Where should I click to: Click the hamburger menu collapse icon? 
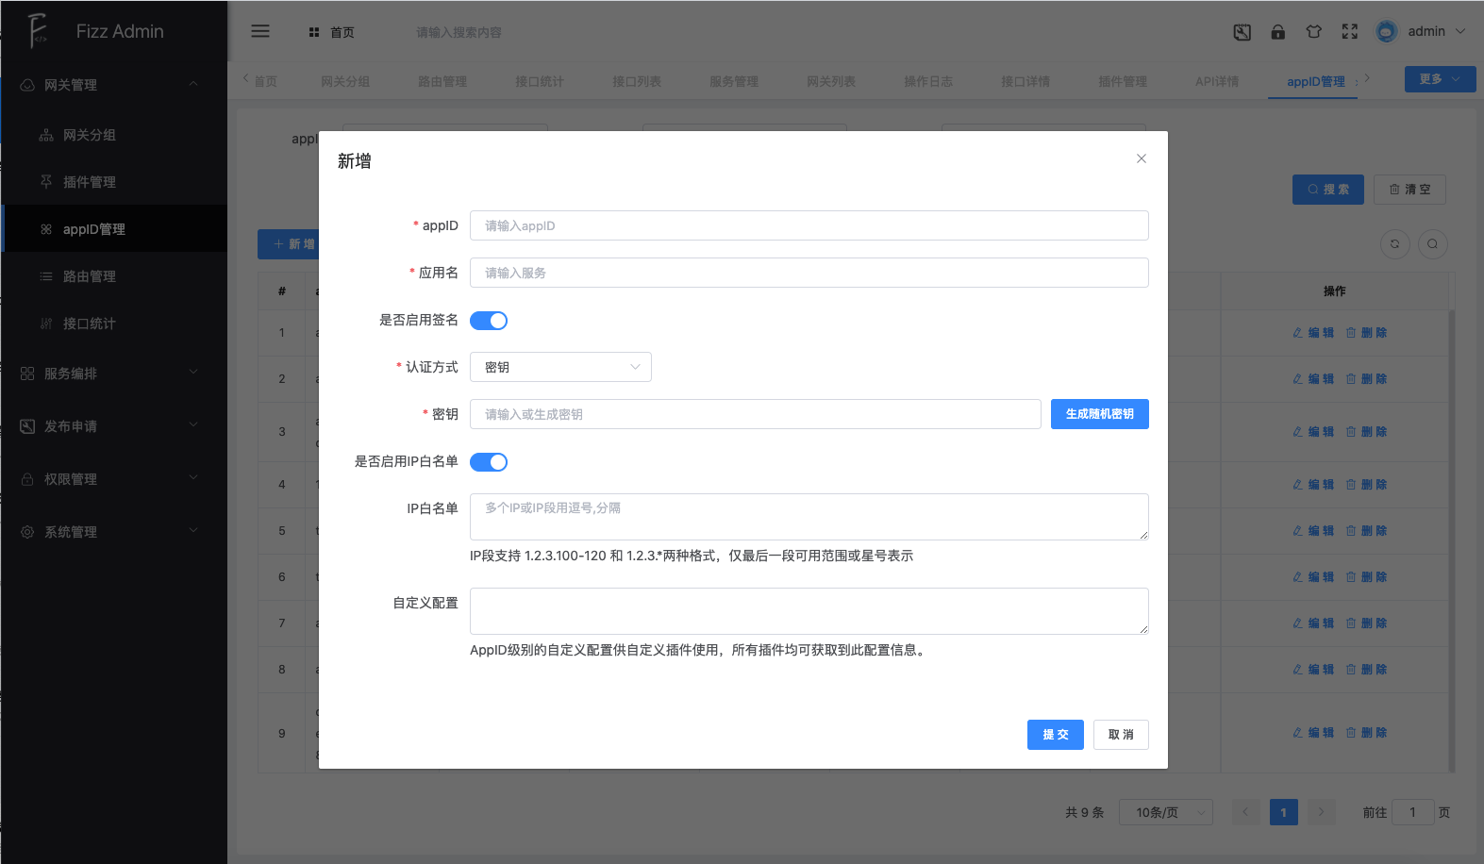260,31
